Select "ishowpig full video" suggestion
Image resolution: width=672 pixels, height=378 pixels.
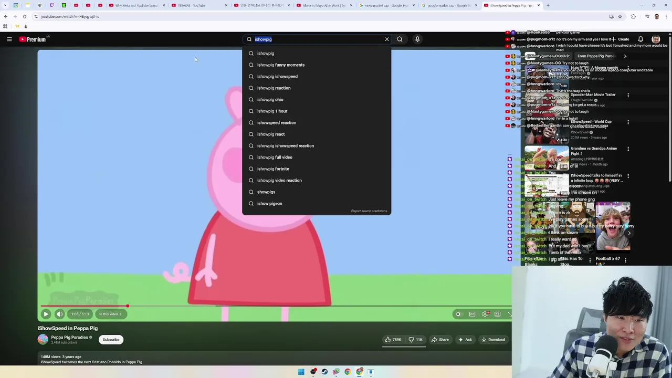(x=317, y=157)
